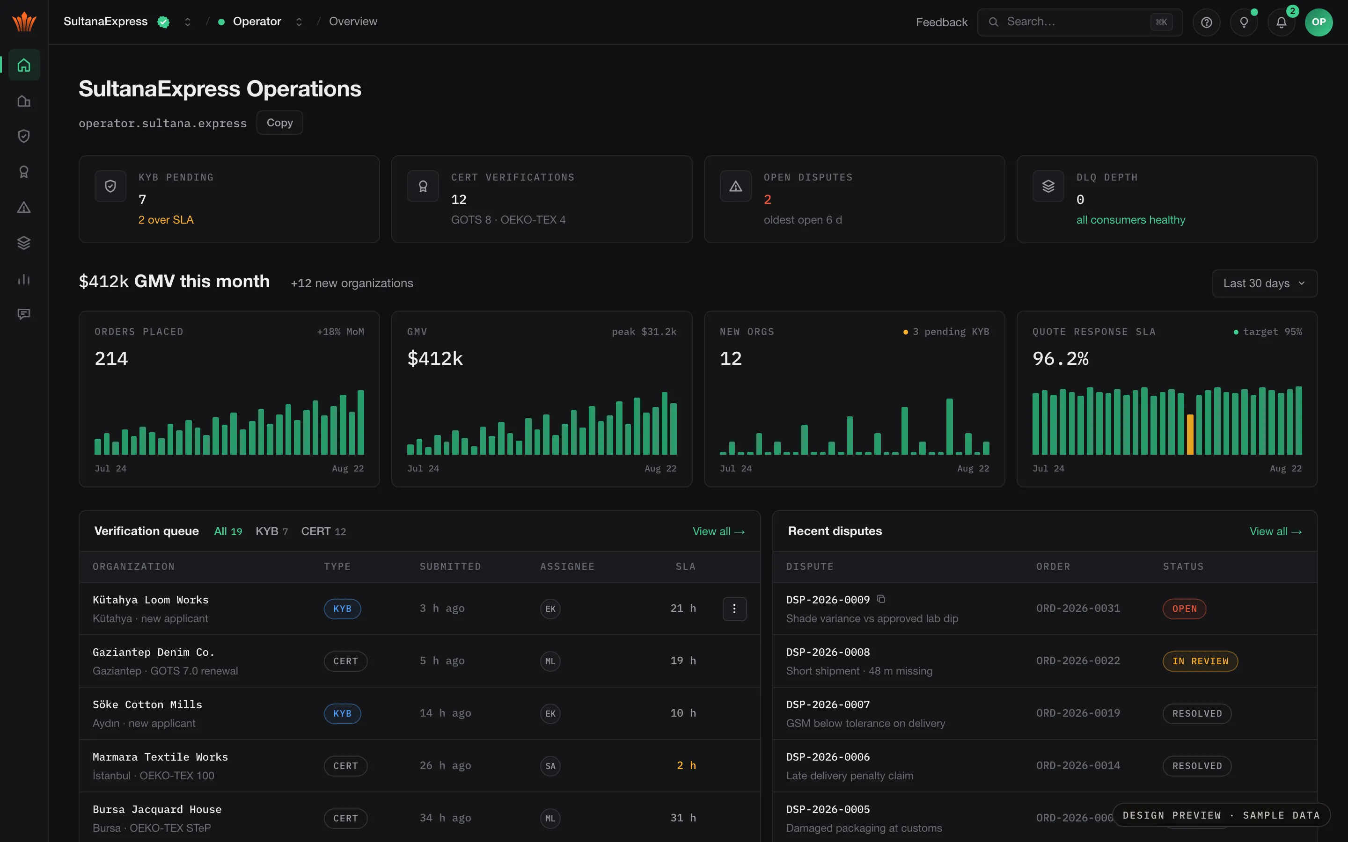The image size is (1348, 842).
Task: Click the orange bar in Quote Response SLA chart
Action: click(1190, 435)
